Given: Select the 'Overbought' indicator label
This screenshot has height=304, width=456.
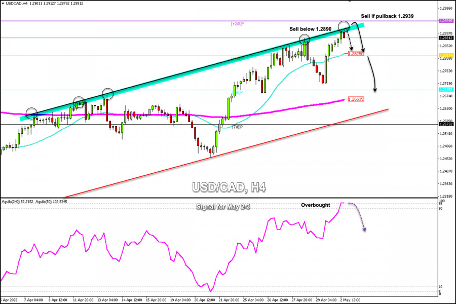Looking at the screenshot, I should 315,205.
